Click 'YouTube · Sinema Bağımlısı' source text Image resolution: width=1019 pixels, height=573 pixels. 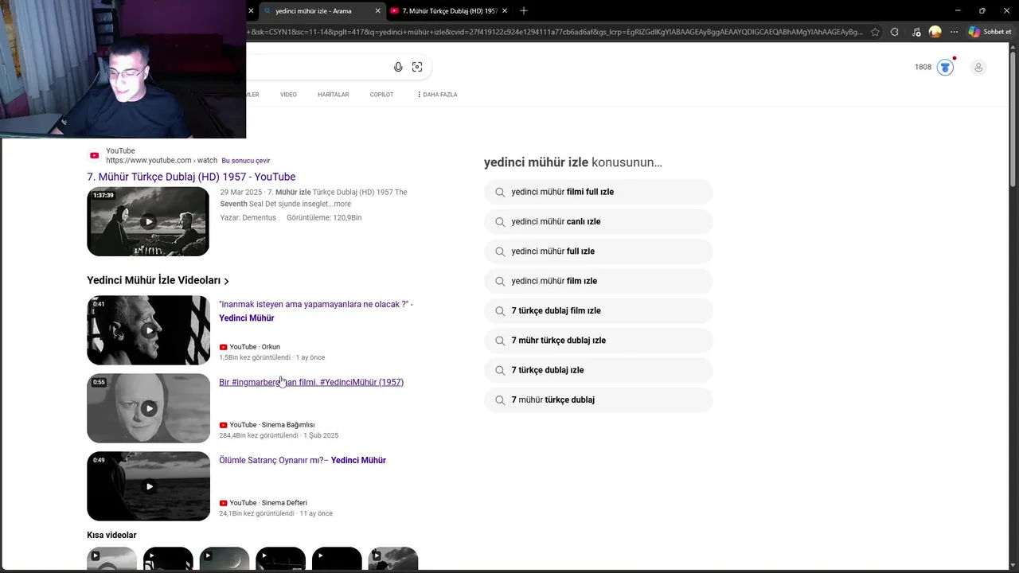[272, 425]
